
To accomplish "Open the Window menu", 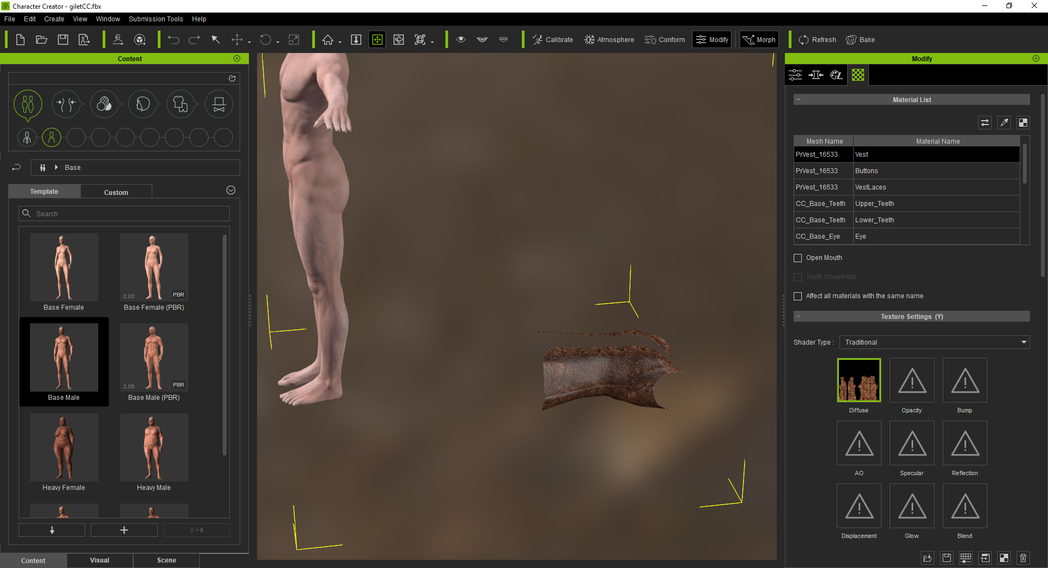I will (108, 19).
